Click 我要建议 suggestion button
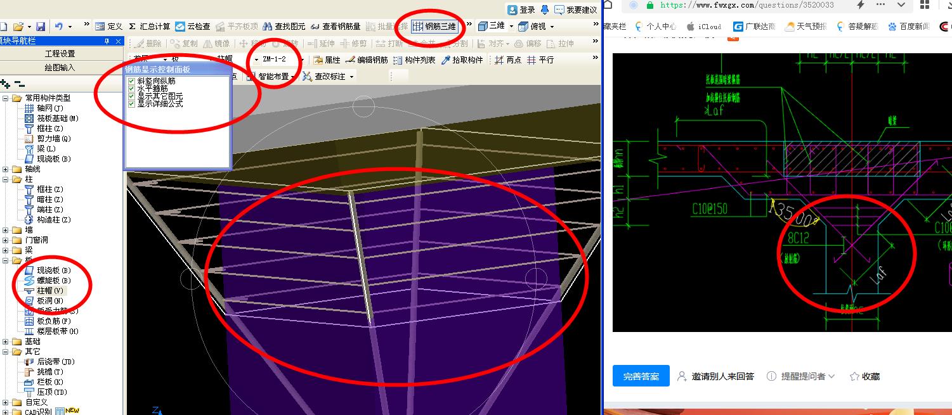 tap(576, 10)
